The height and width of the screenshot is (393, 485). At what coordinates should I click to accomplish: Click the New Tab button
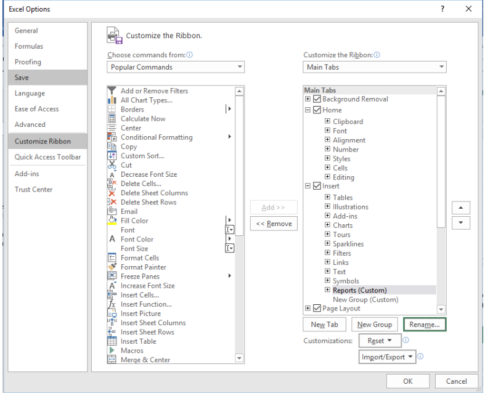coord(324,325)
